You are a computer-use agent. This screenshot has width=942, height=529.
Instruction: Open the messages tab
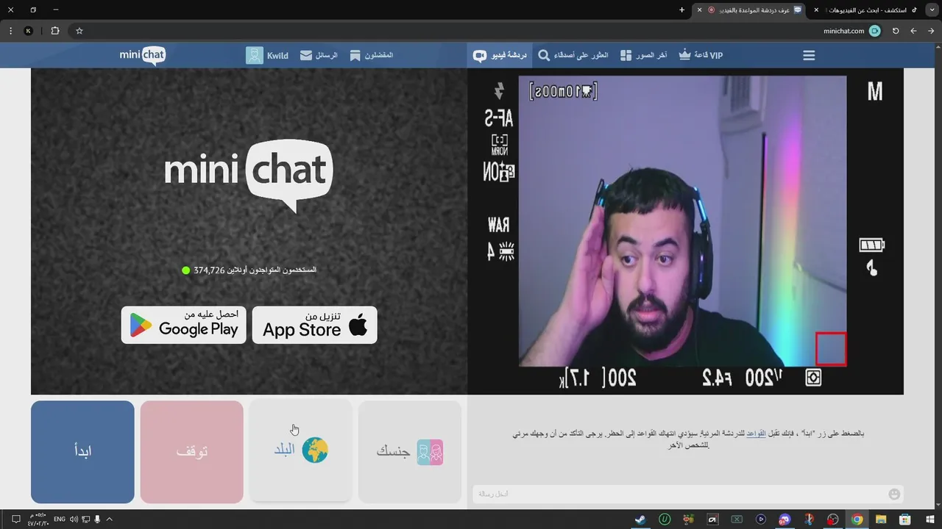click(319, 55)
